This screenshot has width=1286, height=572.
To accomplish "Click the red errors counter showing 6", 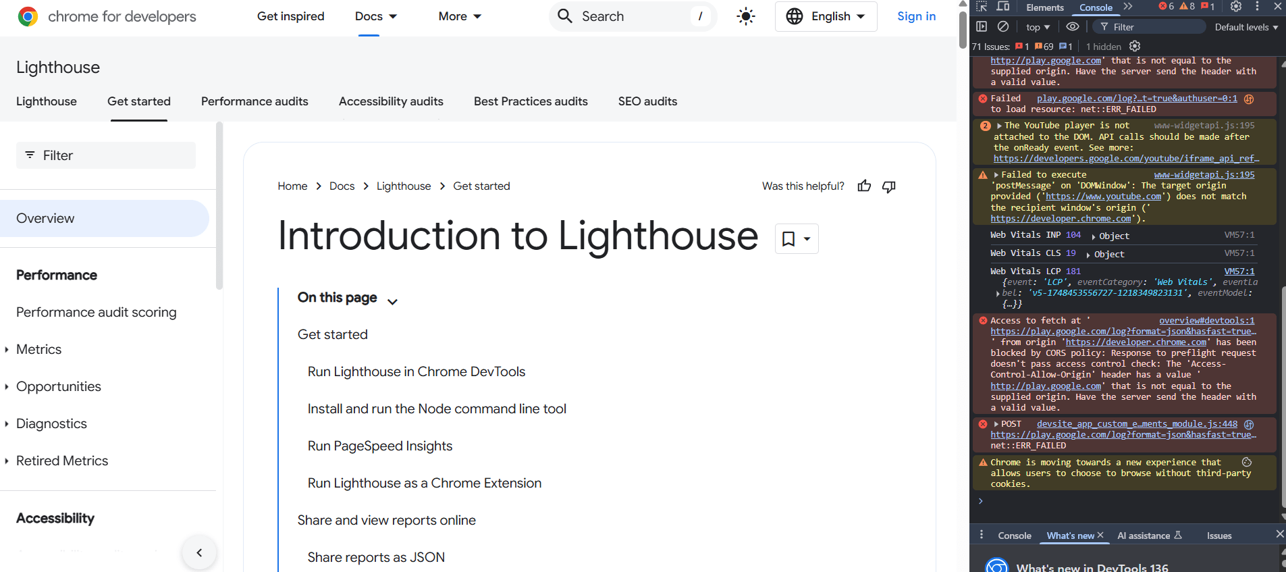I will point(1166,6).
